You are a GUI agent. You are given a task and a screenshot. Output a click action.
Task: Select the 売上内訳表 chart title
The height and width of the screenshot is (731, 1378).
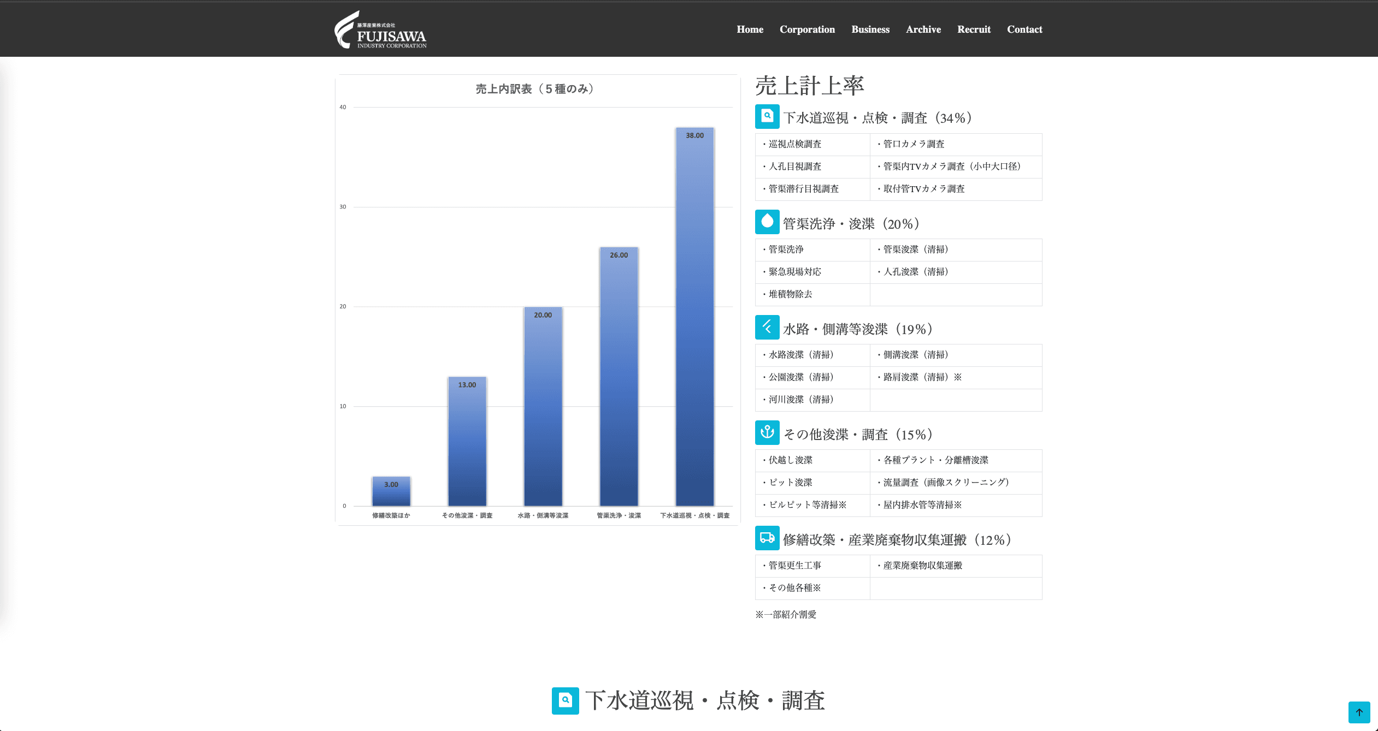pyautogui.click(x=534, y=89)
